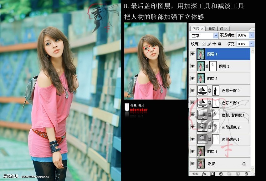The image size is (266, 181).
Task: Lock all padlock icon
Action: click(219, 44)
